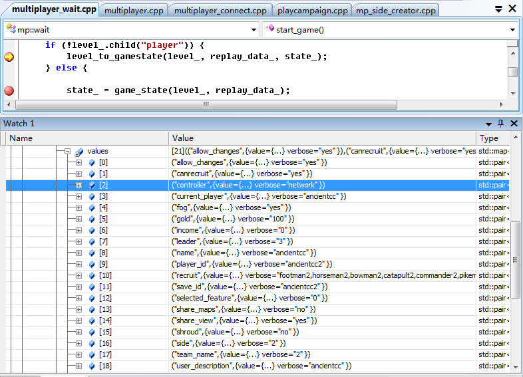Viewport: 523px width, 377px height.
Task: Select the "save_id" value cell
Action: coord(322,287)
